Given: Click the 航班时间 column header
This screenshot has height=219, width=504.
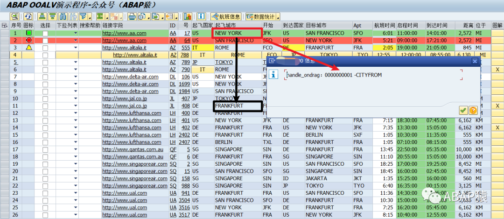Looking at the screenshot, I should [385, 25].
